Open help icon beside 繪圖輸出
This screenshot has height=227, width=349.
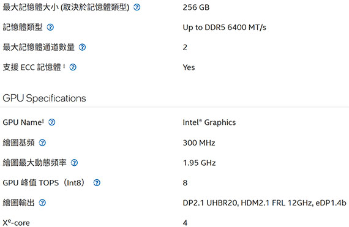pyautogui.click(x=42, y=203)
